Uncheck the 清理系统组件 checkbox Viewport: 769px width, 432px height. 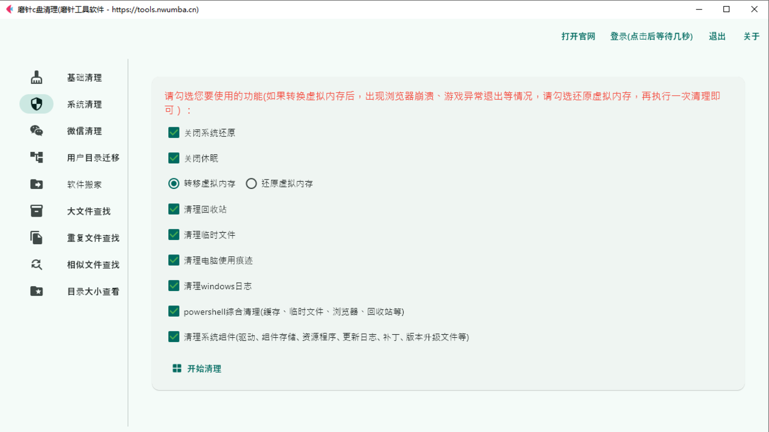click(174, 337)
